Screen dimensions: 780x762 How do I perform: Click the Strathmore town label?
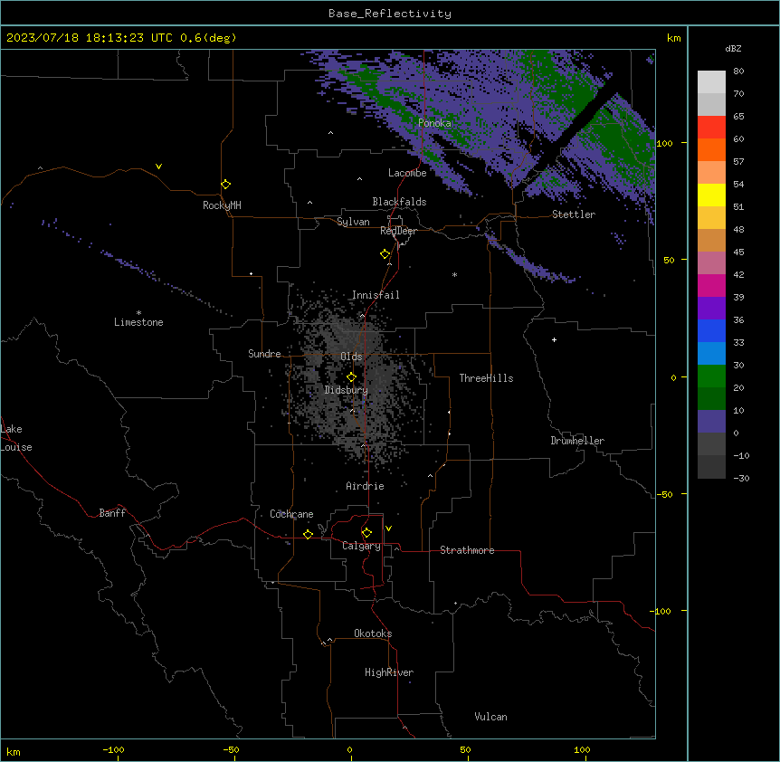(x=467, y=550)
